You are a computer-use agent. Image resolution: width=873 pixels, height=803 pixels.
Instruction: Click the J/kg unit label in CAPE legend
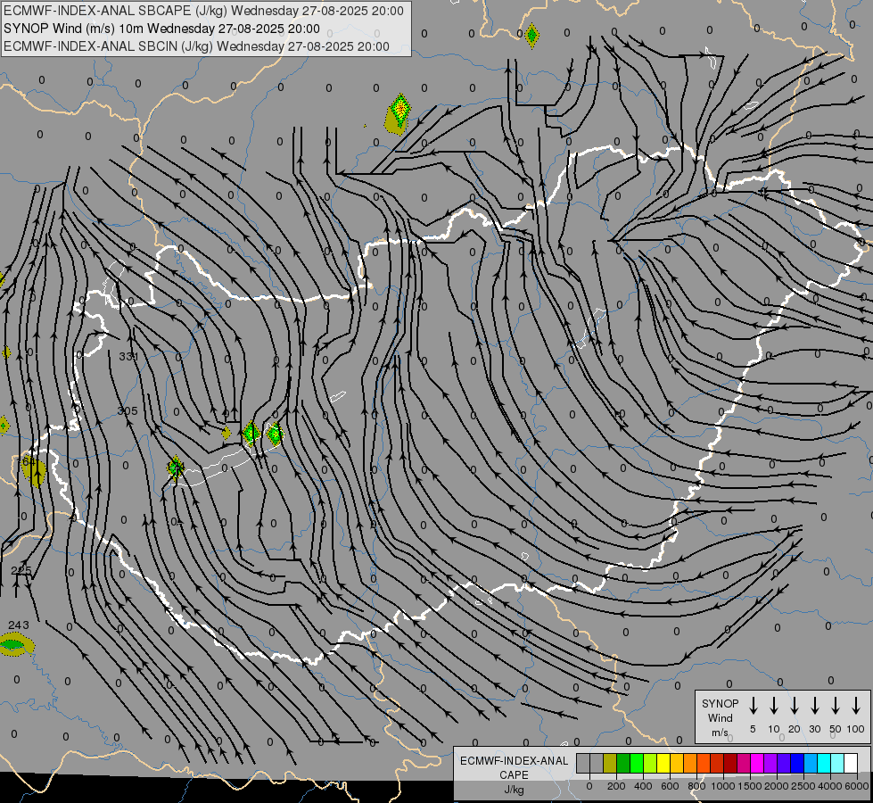tap(514, 790)
